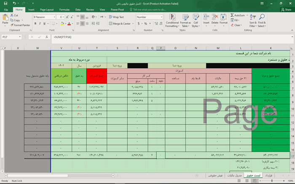Click the AutoSum sigma button
This screenshot has width=295, height=184.
click(x=238, y=15)
